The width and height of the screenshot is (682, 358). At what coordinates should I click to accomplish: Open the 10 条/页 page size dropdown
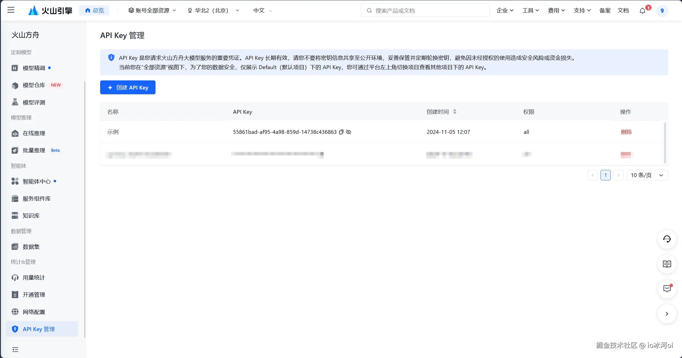pyautogui.click(x=647, y=175)
